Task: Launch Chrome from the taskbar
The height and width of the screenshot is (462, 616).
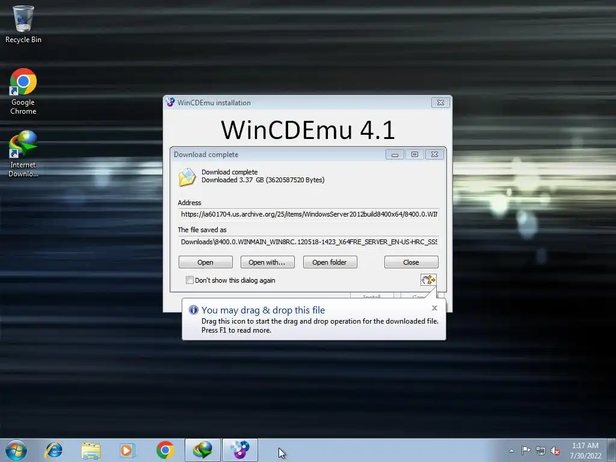Action: click(165, 450)
